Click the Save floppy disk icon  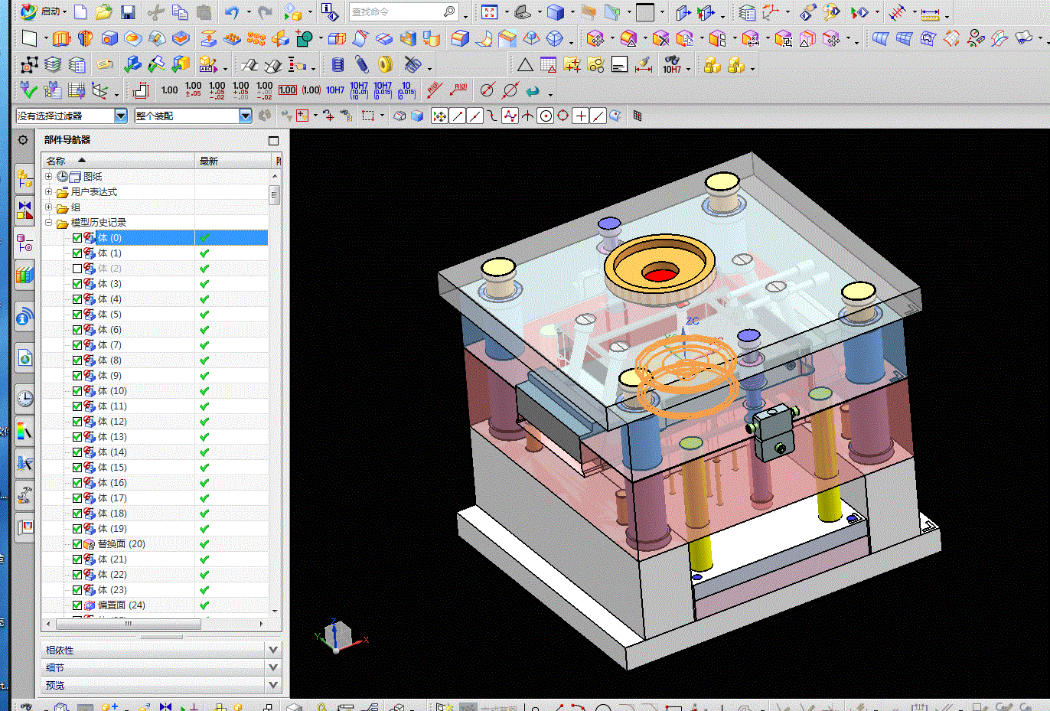(128, 12)
